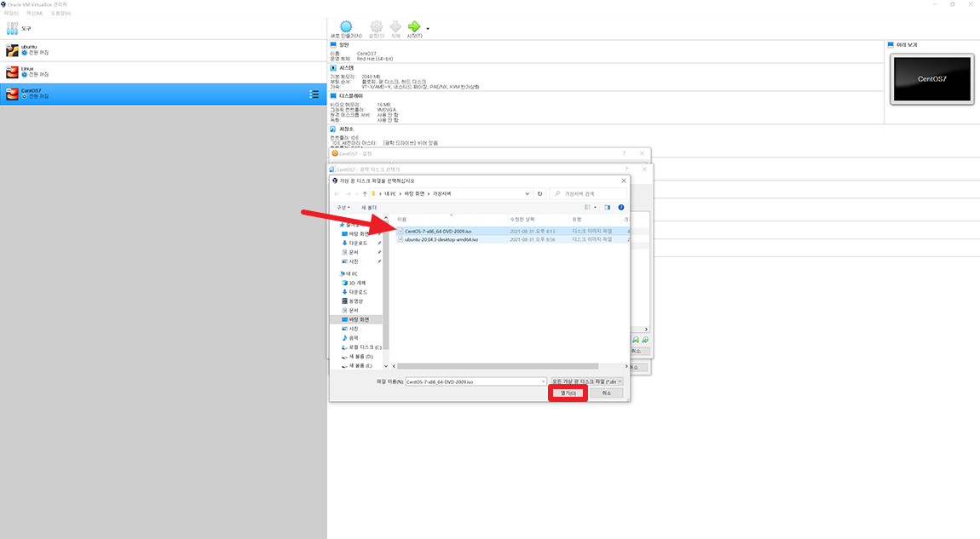Click the 설정 (Settings) gear icon in VirtualBox toolbar
Screen dimensions: 980x539
pos(377,26)
